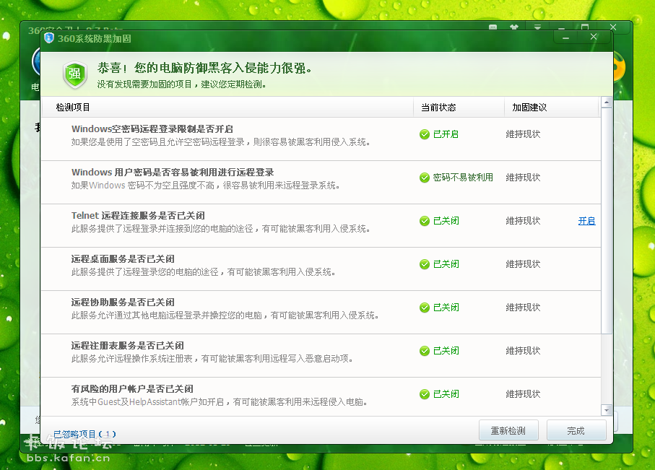Image resolution: width=655 pixels, height=470 pixels.
Task: Select the Windows 用户密码是否容易被利用进行远程登录 item
Action: [x=321, y=182]
